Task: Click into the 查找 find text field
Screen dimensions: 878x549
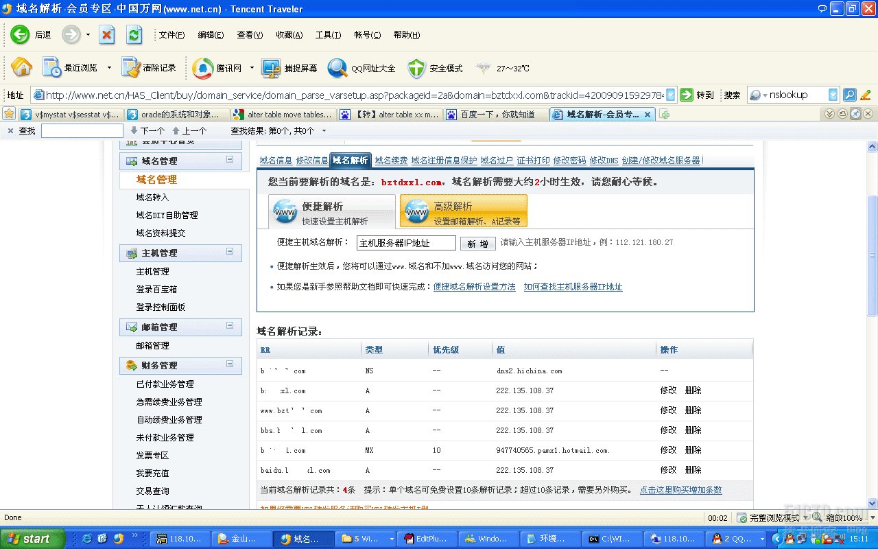Action: coord(82,130)
